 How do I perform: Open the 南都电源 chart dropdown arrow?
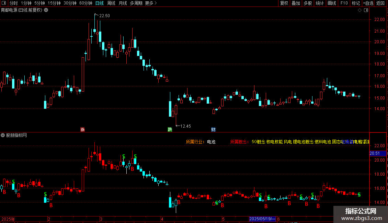pos(46,10)
